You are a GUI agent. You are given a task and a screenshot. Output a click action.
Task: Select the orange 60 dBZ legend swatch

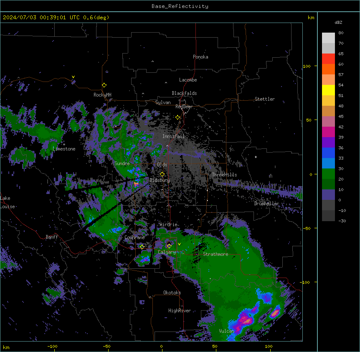point(328,69)
